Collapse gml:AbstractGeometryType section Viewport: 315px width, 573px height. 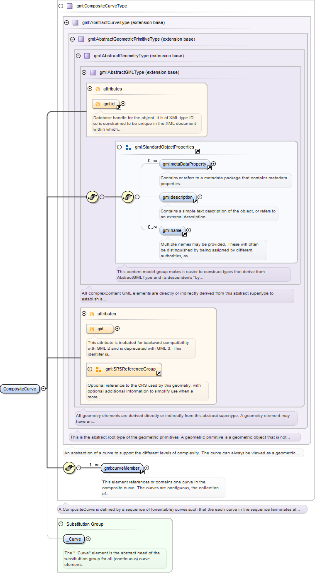pyautogui.click(x=78, y=56)
